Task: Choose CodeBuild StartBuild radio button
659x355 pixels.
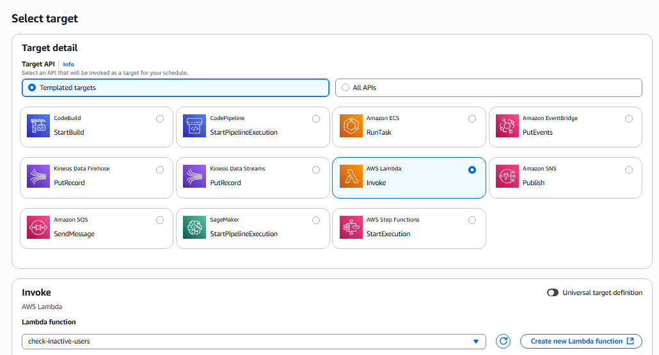Action: point(160,119)
